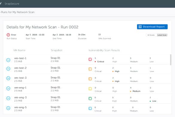Click the Download Report button
175x117 pixels.
[152, 27]
